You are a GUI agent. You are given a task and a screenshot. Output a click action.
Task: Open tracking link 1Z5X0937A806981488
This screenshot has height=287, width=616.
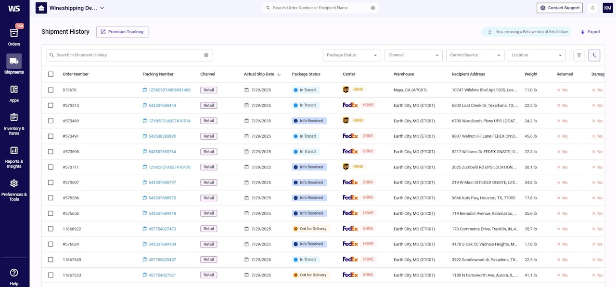point(169,90)
